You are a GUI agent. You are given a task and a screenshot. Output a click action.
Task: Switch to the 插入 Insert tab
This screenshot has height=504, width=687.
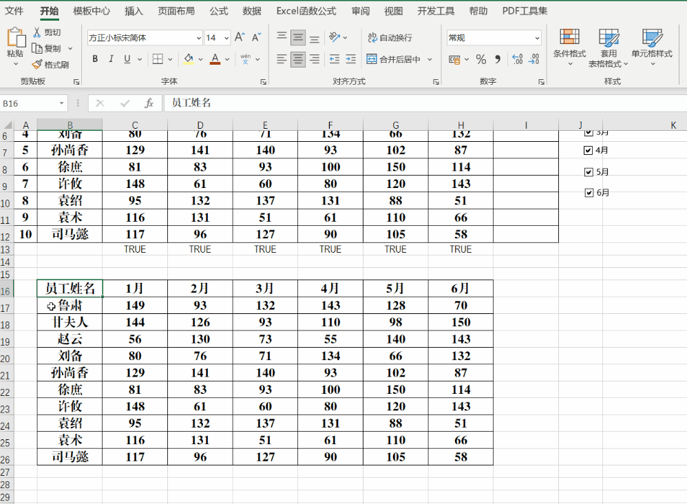click(134, 11)
